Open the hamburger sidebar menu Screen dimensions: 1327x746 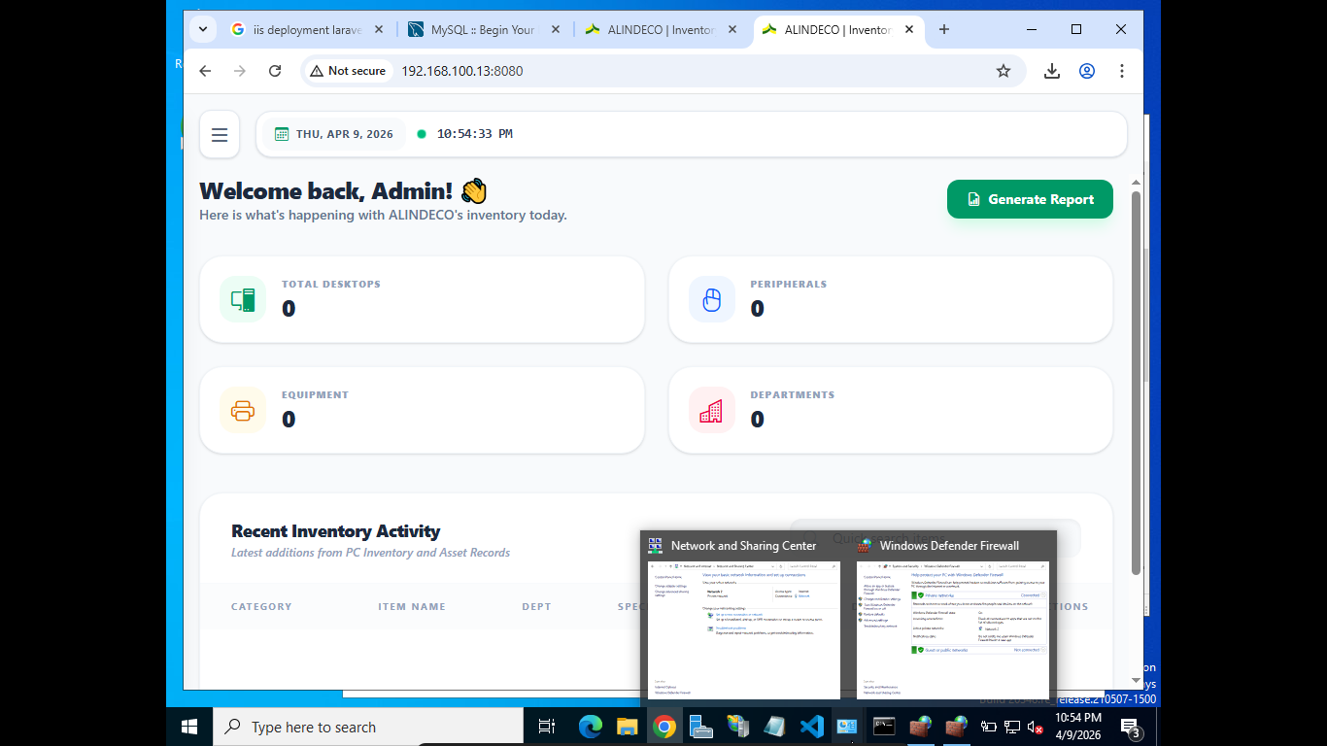coord(220,134)
